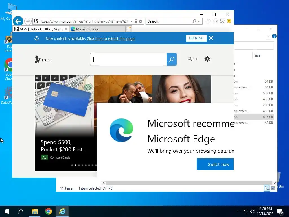289x217 pixels.
Task: Click the 'Click here to refresh the page' link
Action: click(111, 38)
